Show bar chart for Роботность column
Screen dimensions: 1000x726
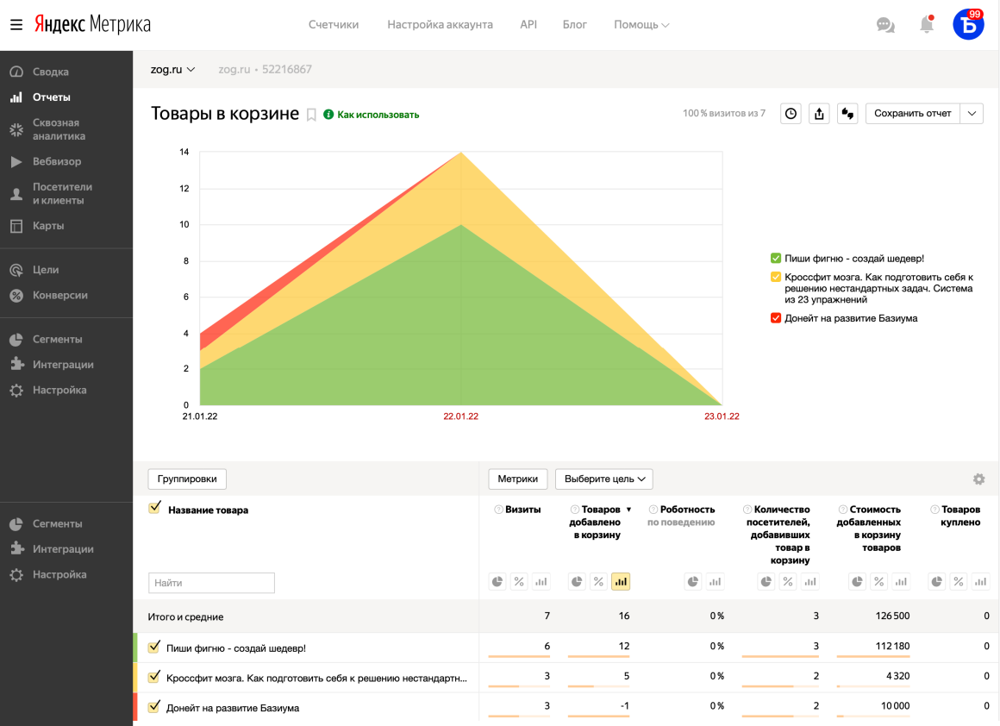(715, 582)
